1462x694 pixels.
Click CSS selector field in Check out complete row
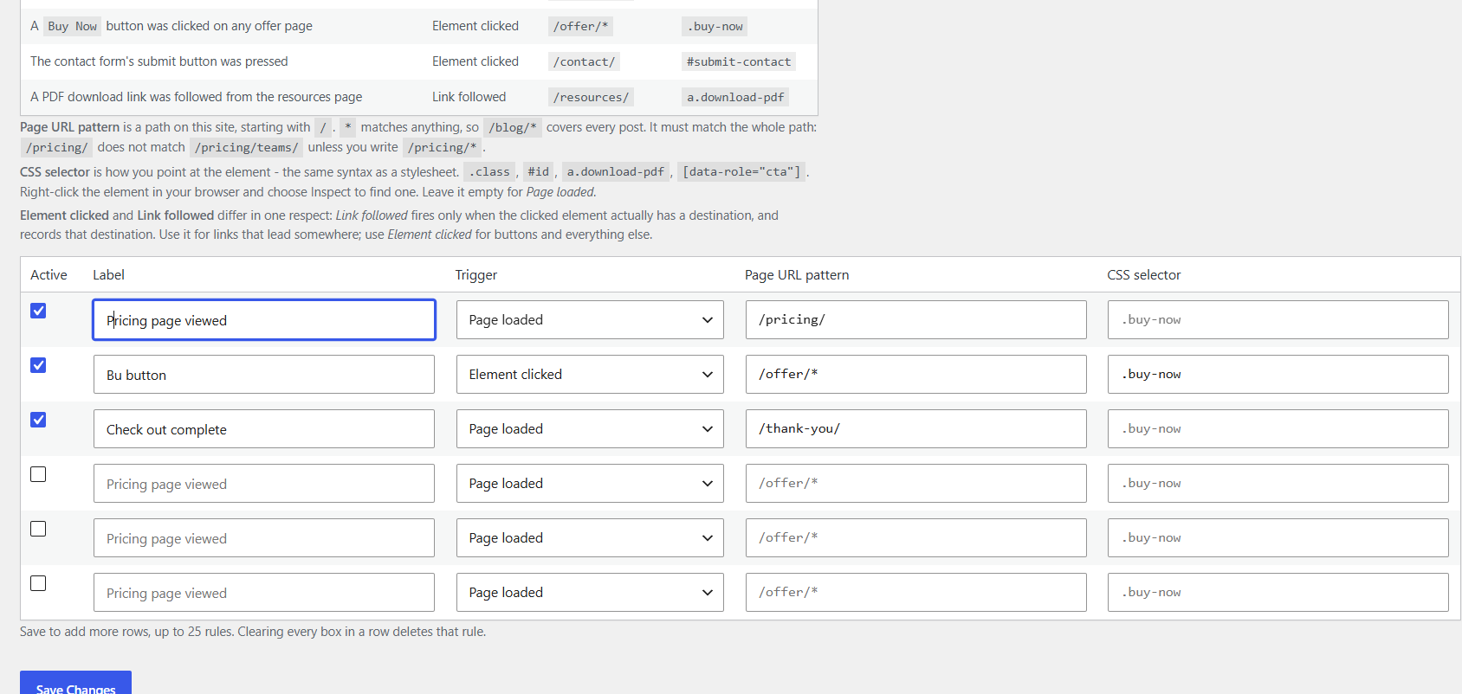coord(1278,429)
